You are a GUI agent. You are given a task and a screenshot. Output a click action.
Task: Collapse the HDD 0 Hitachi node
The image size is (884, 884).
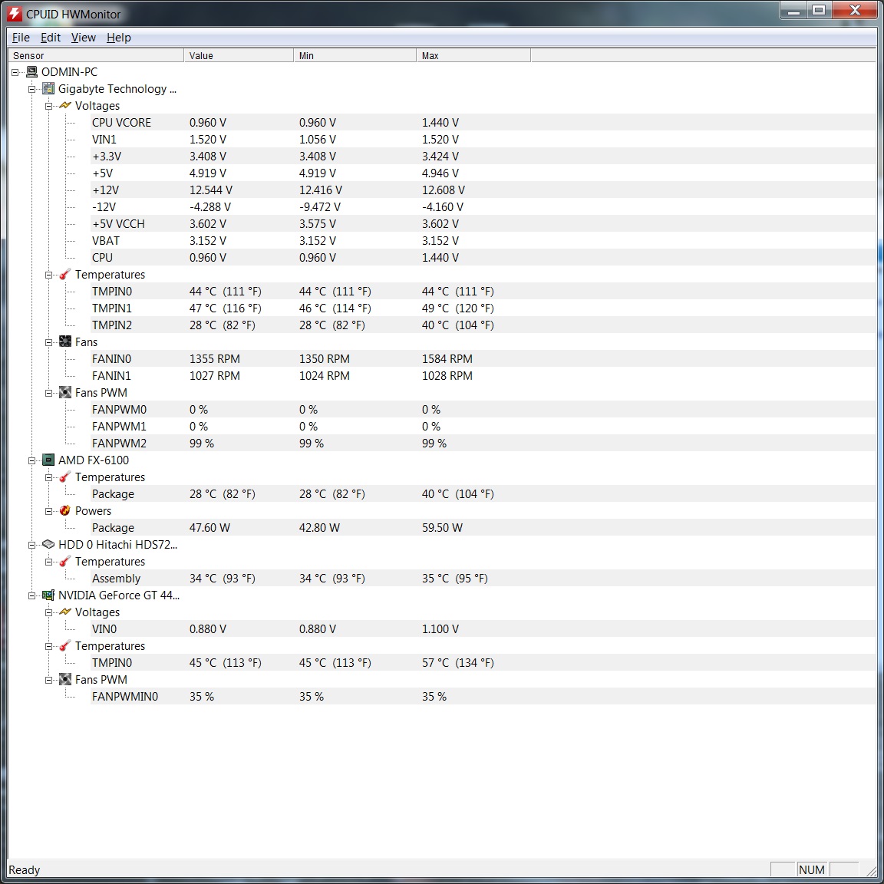pos(31,545)
